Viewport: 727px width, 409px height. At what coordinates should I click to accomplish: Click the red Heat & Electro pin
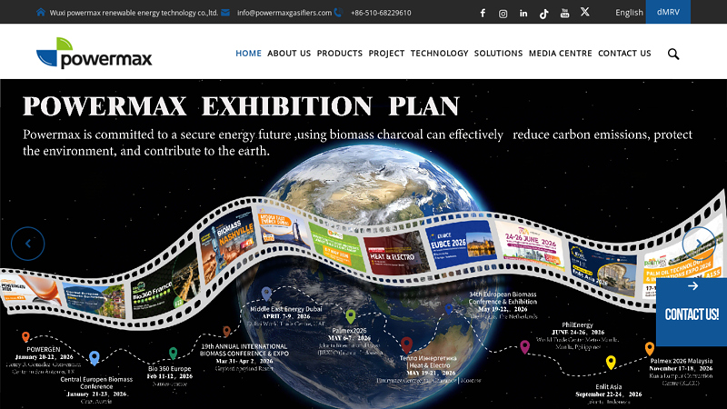pos(406,344)
